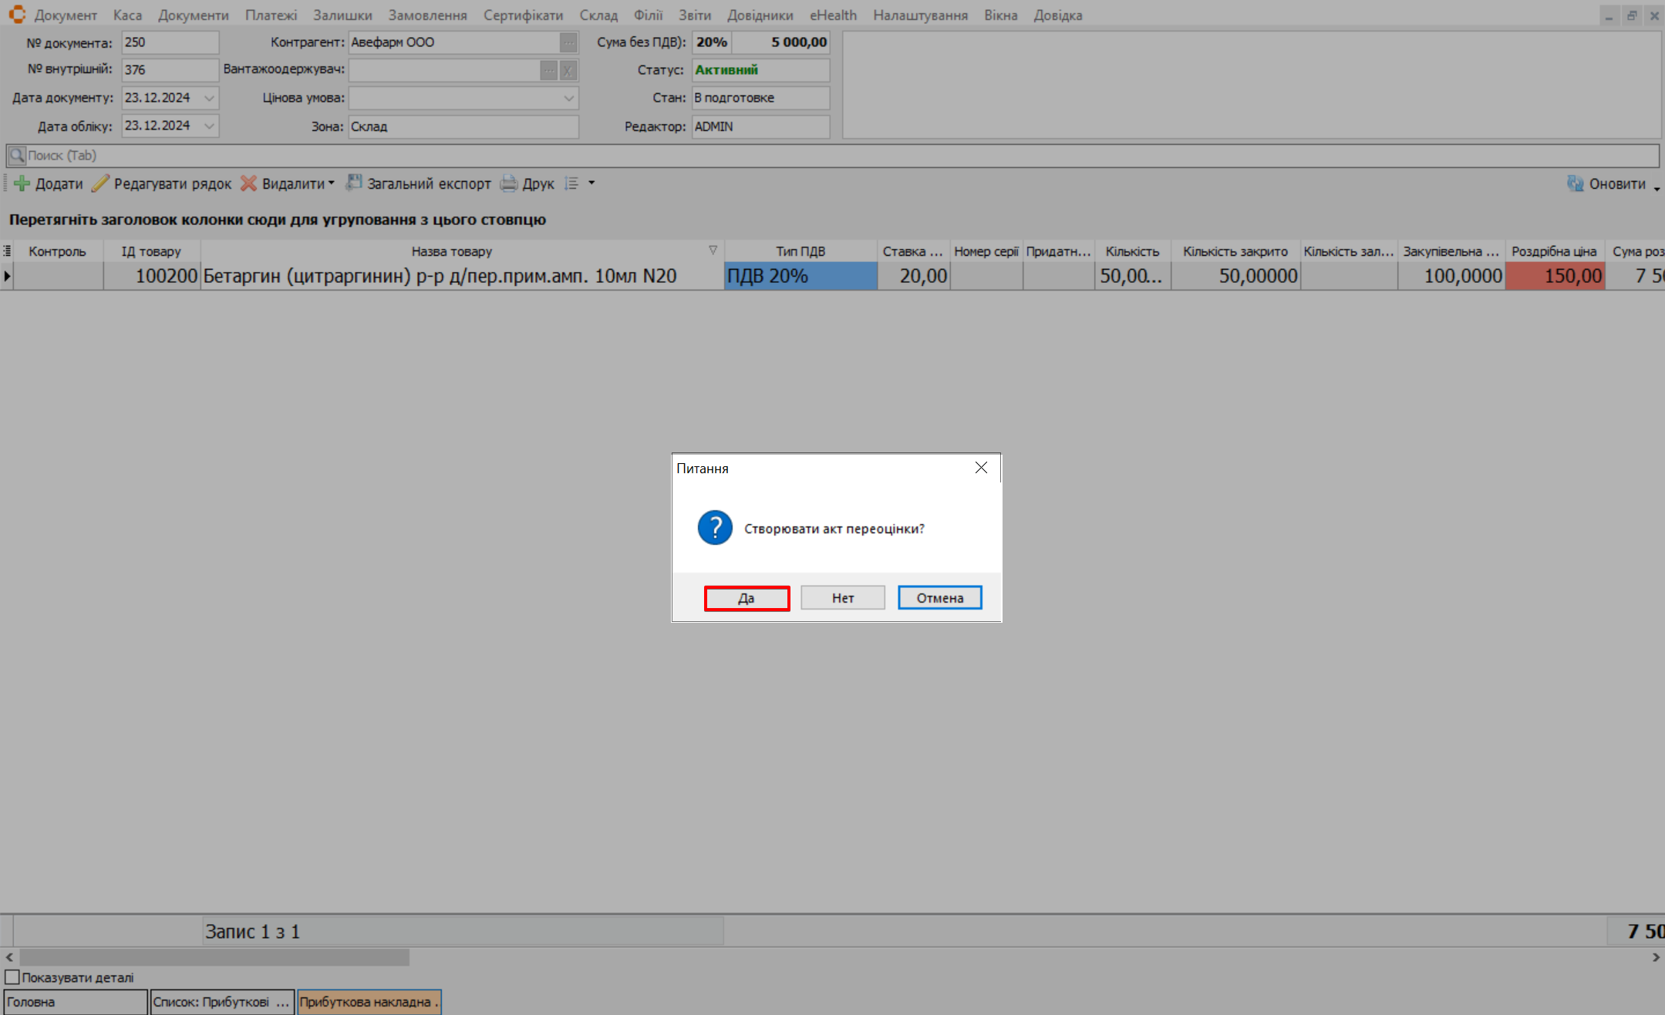Click the Назва товару column filter triangle

tap(713, 250)
